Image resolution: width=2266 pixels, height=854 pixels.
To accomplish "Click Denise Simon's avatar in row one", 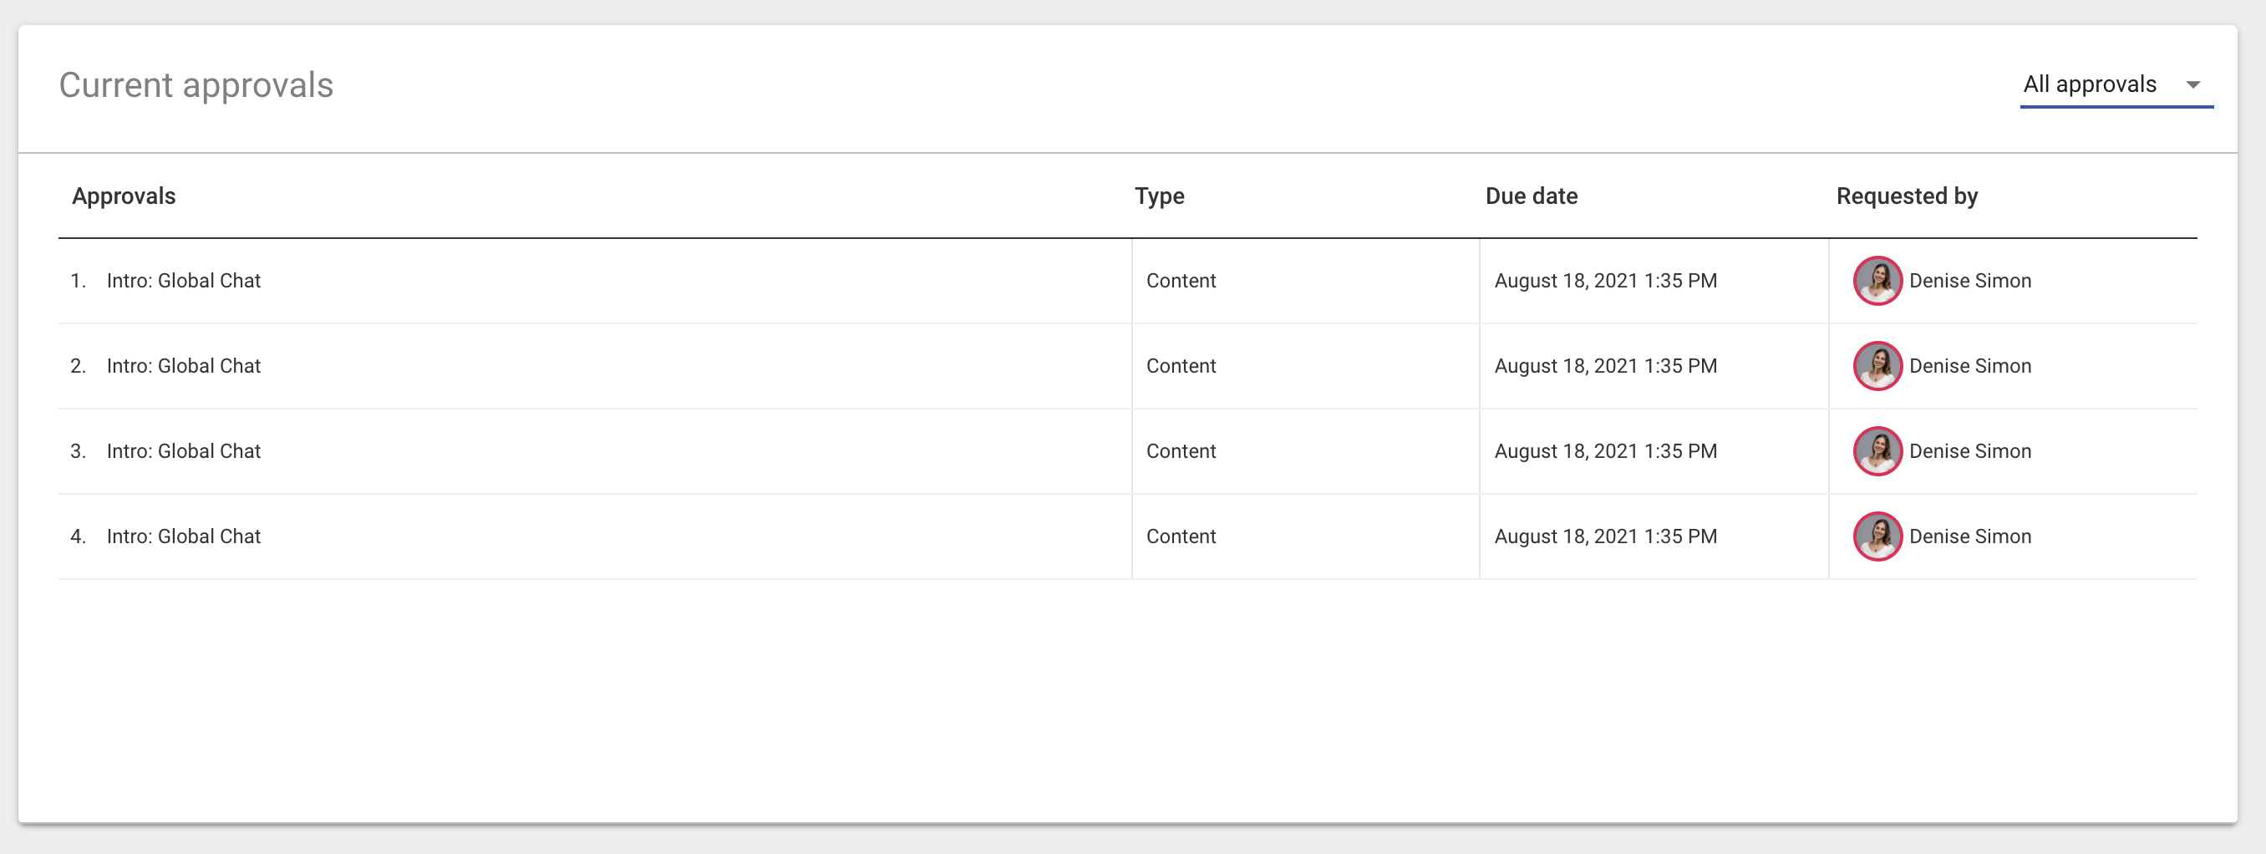I will click(x=1878, y=281).
